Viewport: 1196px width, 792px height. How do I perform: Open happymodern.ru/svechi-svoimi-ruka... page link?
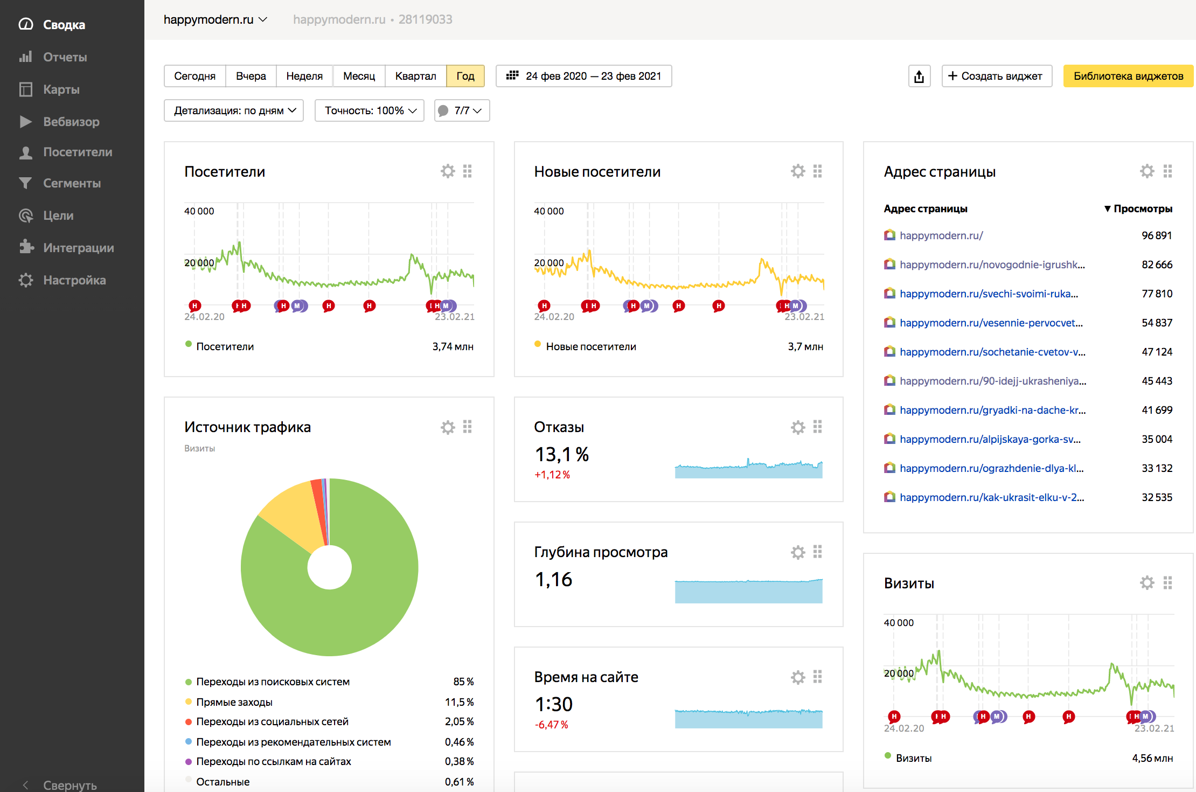(x=989, y=294)
